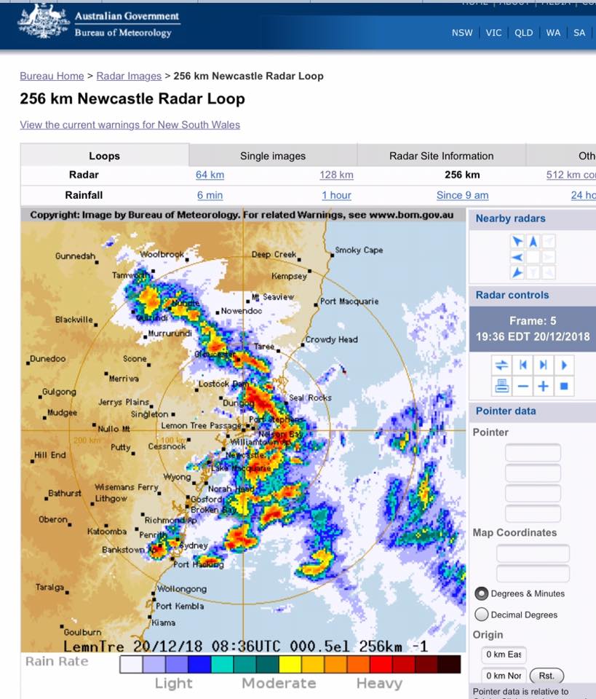Click the Pointer data panel heading
The image size is (596, 699).
506,411
